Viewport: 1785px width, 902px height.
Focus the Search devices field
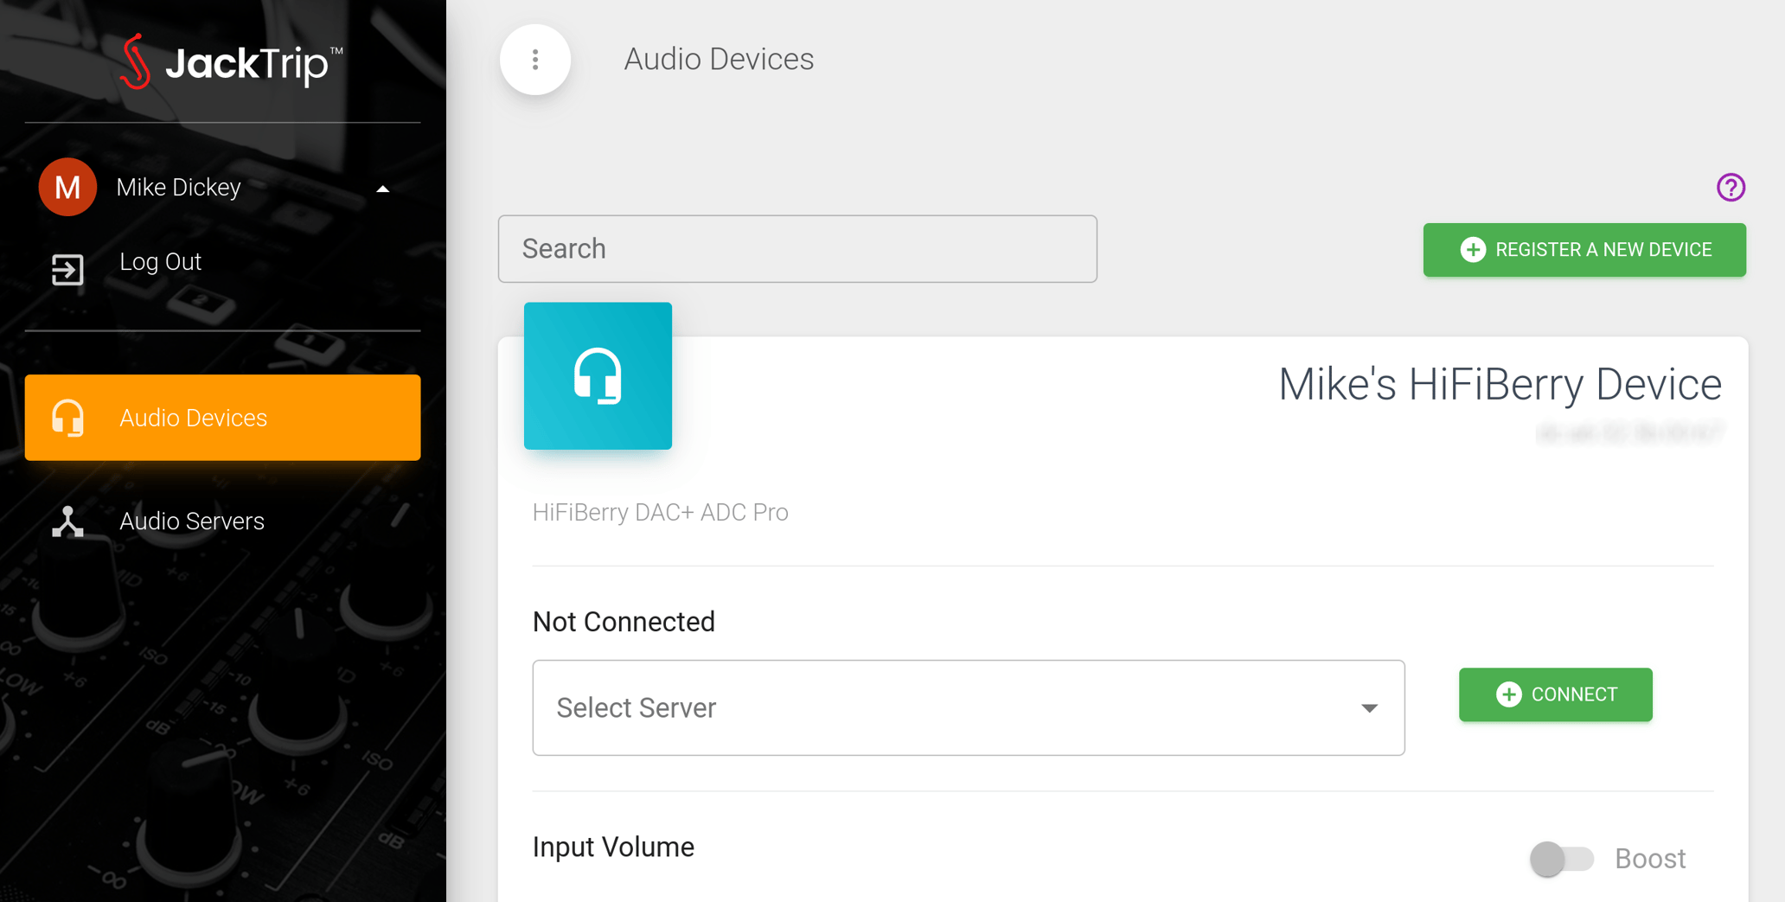[x=797, y=249]
